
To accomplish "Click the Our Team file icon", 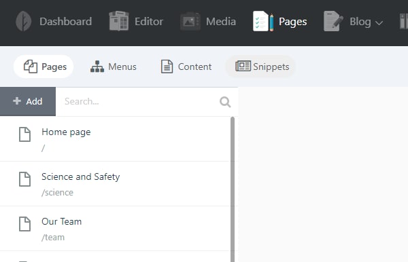I will pos(24,224).
